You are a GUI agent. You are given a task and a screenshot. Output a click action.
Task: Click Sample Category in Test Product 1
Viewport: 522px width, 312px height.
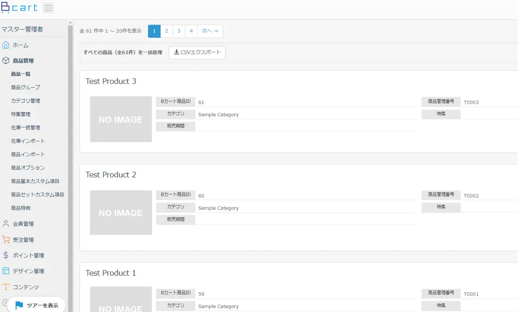click(218, 306)
